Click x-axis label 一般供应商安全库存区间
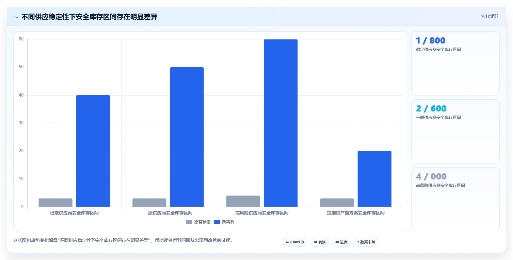Image resolution: width=513 pixels, height=260 pixels. pos(168,213)
